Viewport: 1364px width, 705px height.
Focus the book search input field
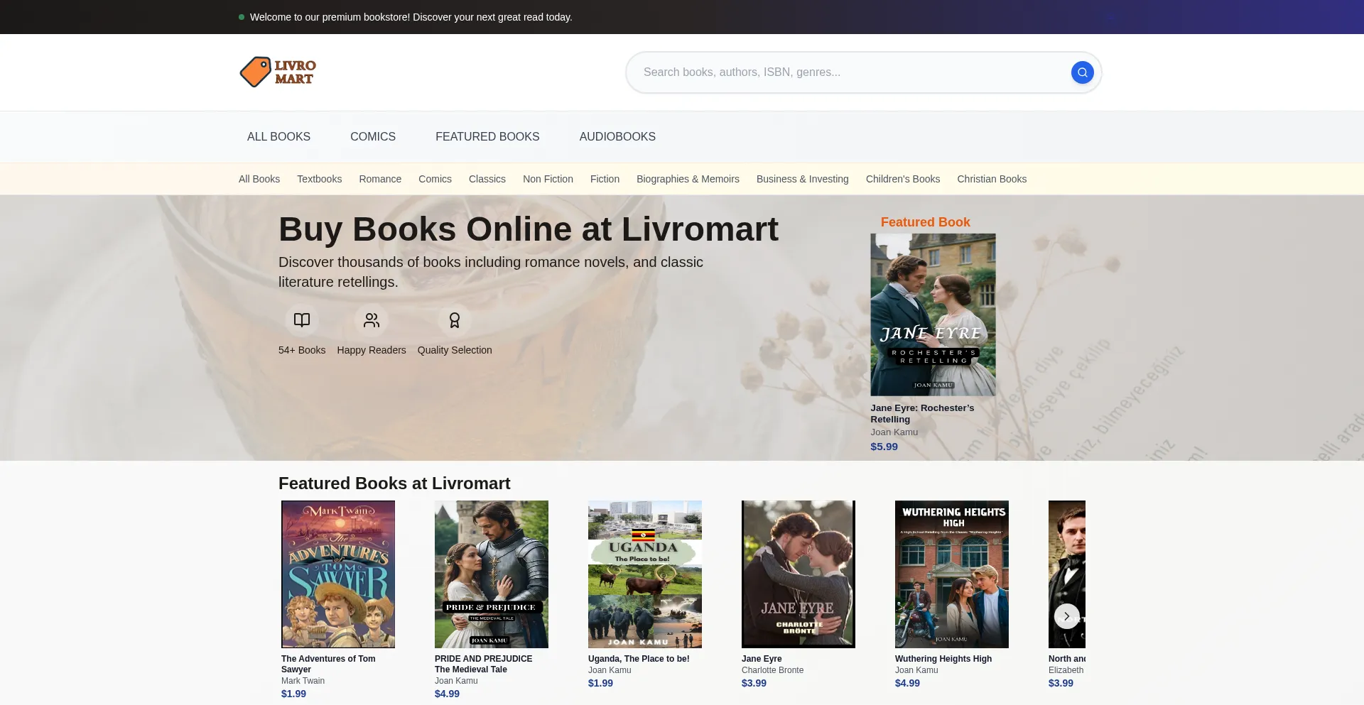(x=845, y=72)
